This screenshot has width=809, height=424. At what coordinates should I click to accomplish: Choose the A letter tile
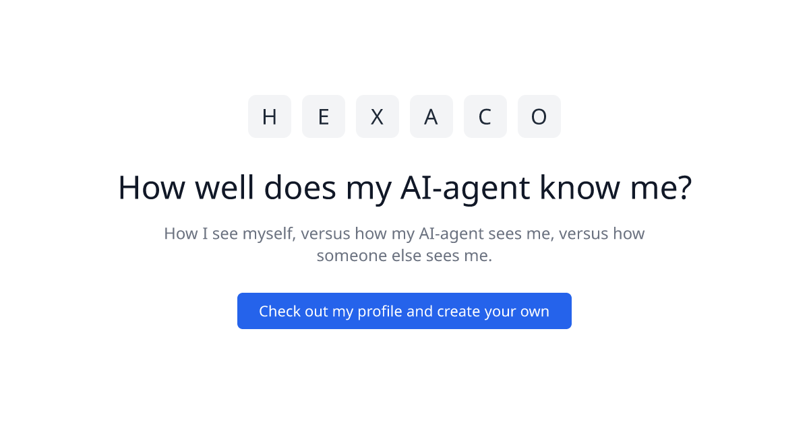click(x=431, y=116)
